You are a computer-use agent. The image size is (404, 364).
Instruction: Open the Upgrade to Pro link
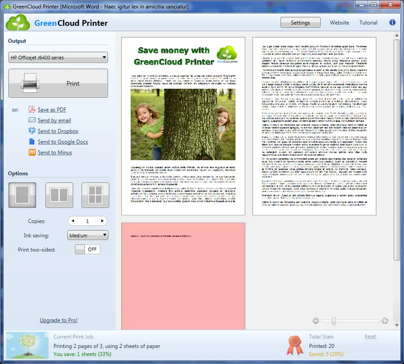(x=58, y=320)
